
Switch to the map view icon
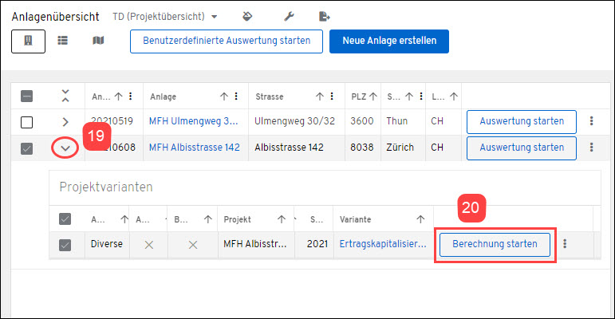tap(98, 41)
